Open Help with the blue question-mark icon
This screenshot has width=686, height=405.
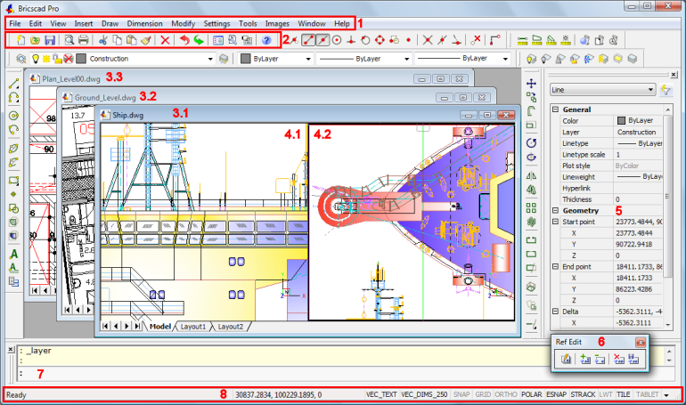click(x=266, y=40)
